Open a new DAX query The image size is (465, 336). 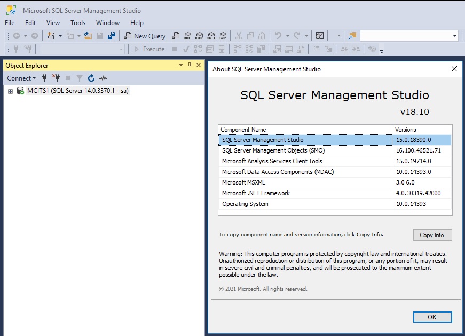(x=223, y=36)
